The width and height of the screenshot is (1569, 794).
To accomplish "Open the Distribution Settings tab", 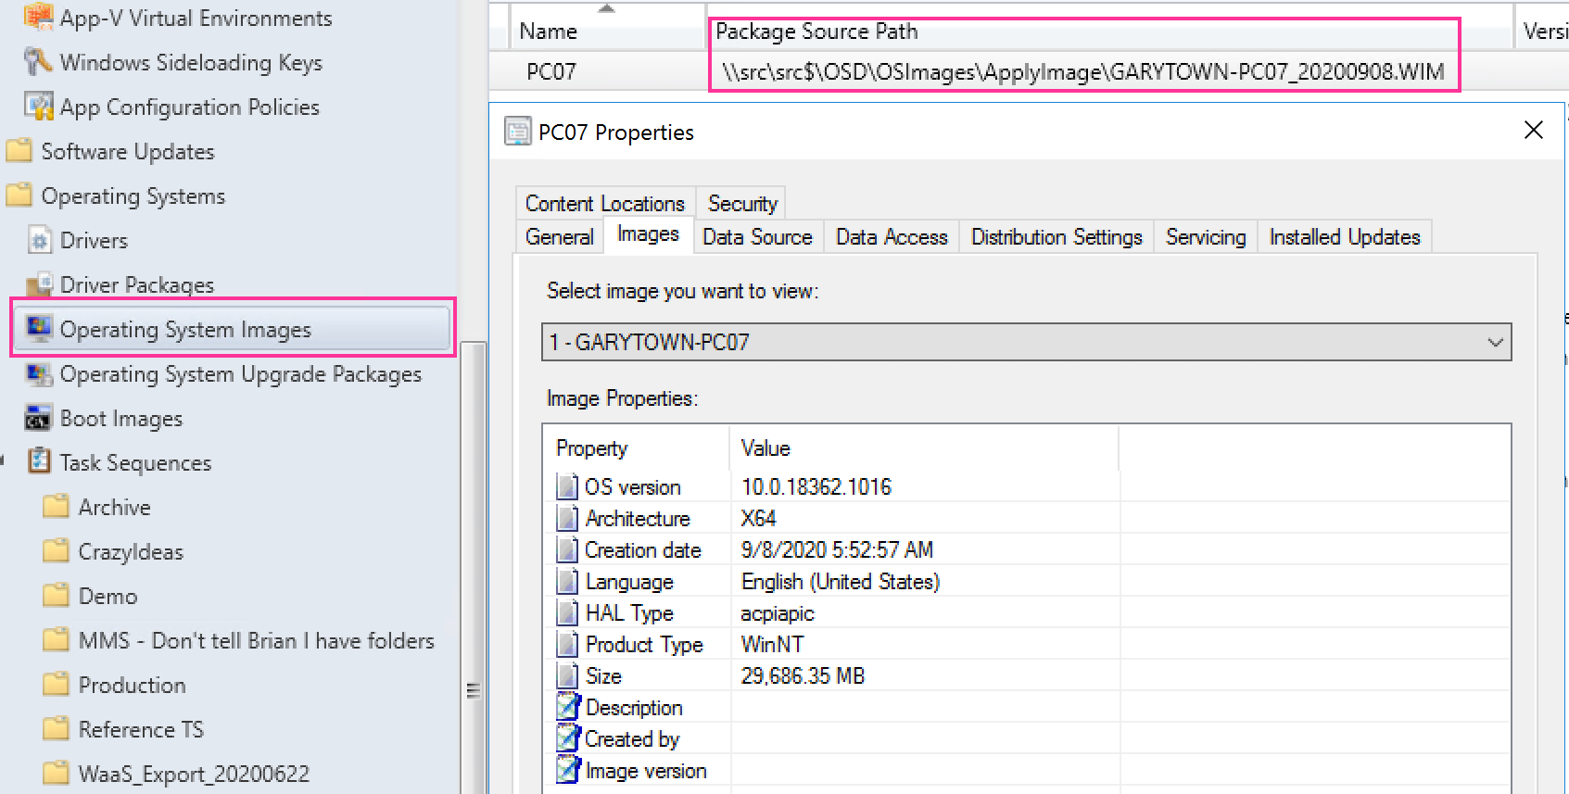I will 1056,237.
